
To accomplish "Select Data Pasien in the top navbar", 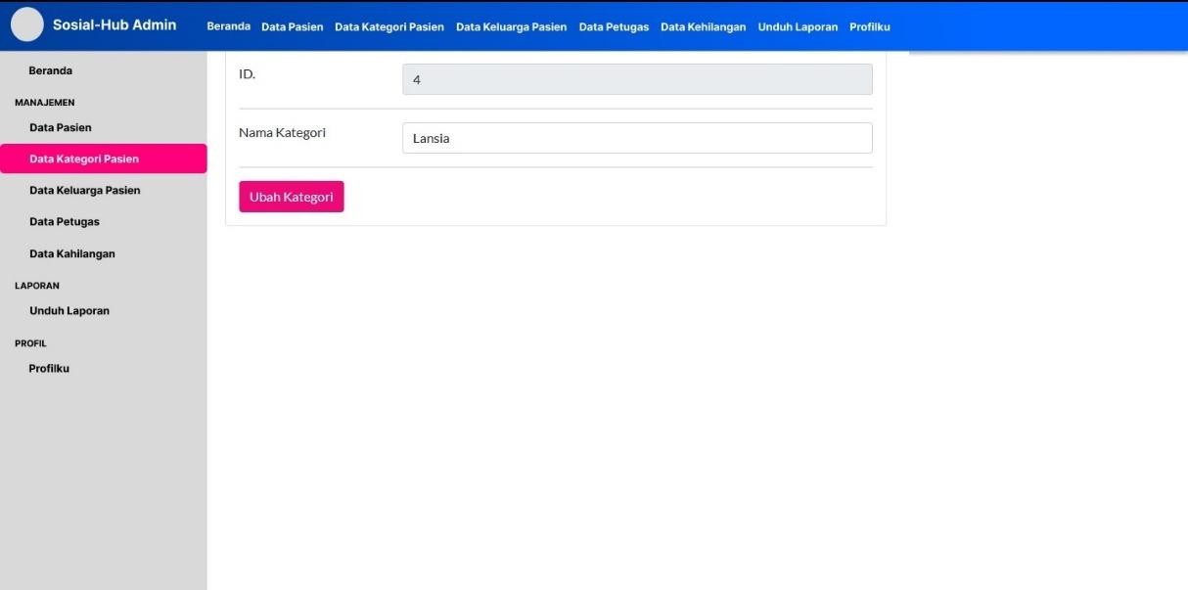I will (292, 26).
